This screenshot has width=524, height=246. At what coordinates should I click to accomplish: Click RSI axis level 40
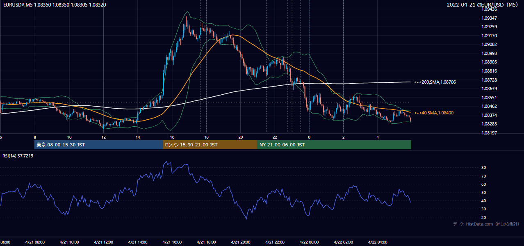(x=484, y=200)
